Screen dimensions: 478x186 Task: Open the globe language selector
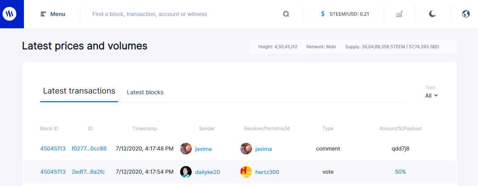point(466,14)
